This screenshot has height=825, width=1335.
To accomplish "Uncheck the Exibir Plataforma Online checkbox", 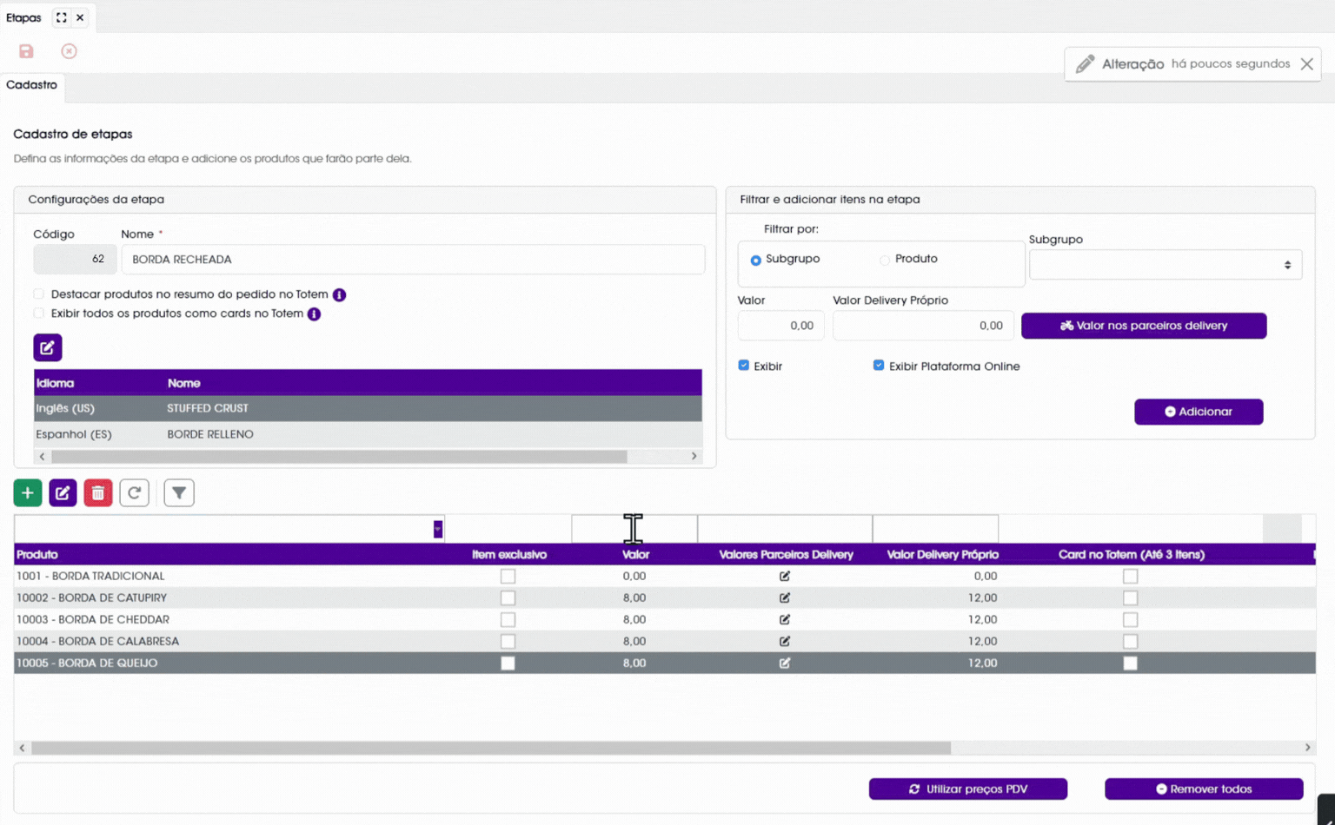I will [x=879, y=366].
